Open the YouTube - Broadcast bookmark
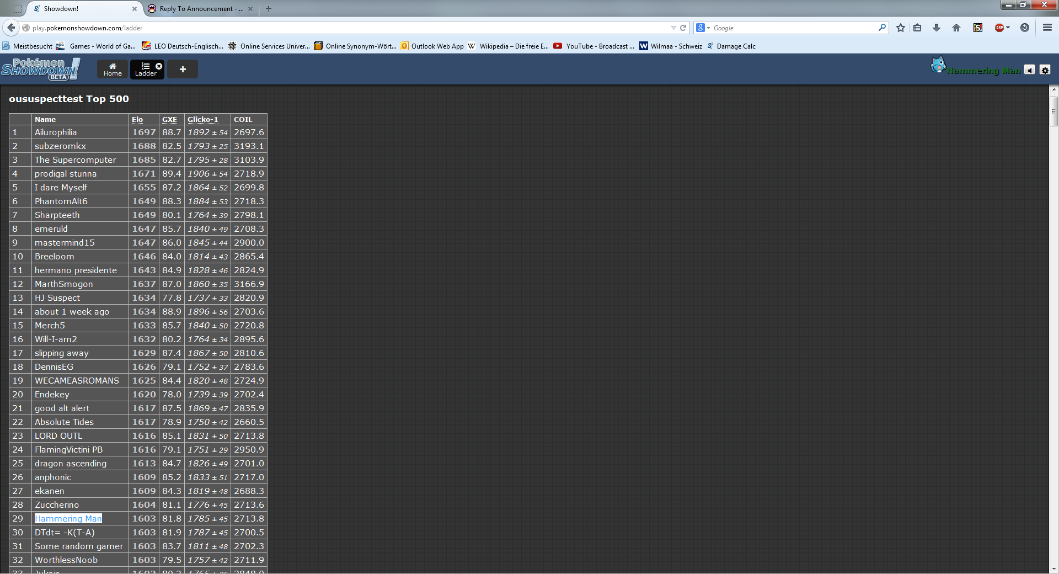 click(594, 46)
